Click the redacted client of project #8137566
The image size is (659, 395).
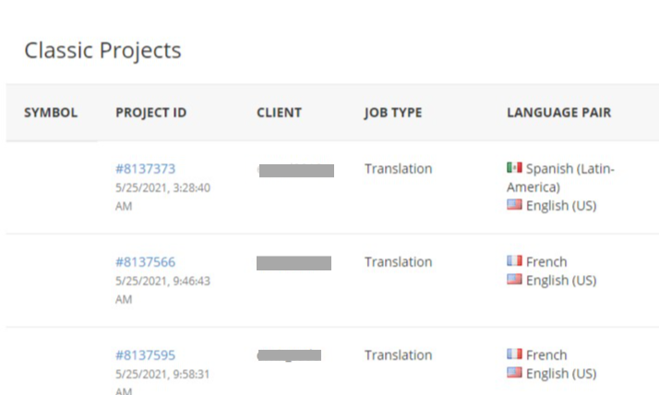(x=294, y=263)
